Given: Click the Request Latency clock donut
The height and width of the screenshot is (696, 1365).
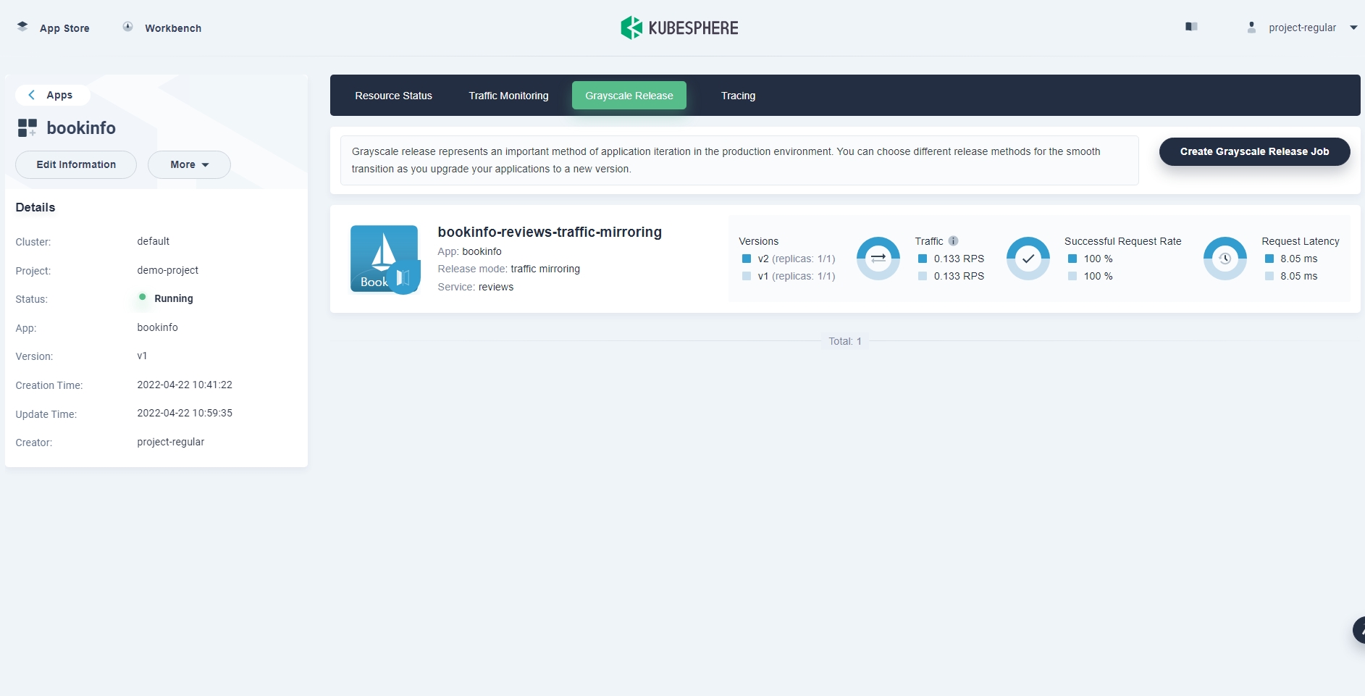Looking at the screenshot, I should point(1225,258).
